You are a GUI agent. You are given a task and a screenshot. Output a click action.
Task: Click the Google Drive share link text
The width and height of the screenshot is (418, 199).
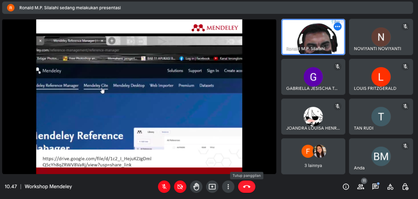tap(97, 162)
